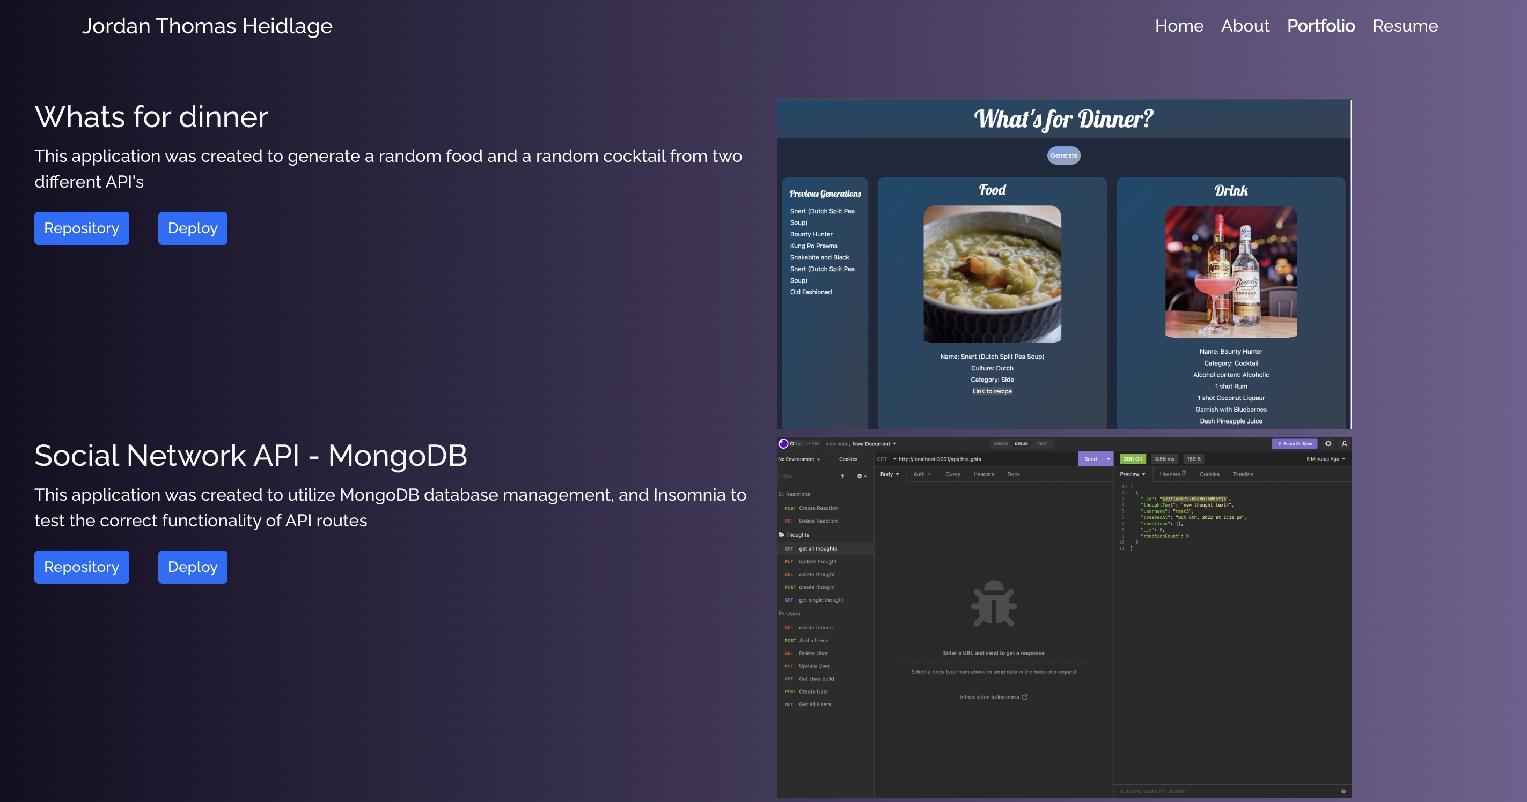Click the sort arrows icon beside Filter
This screenshot has width=1527, height=802.
pos(842,476)
